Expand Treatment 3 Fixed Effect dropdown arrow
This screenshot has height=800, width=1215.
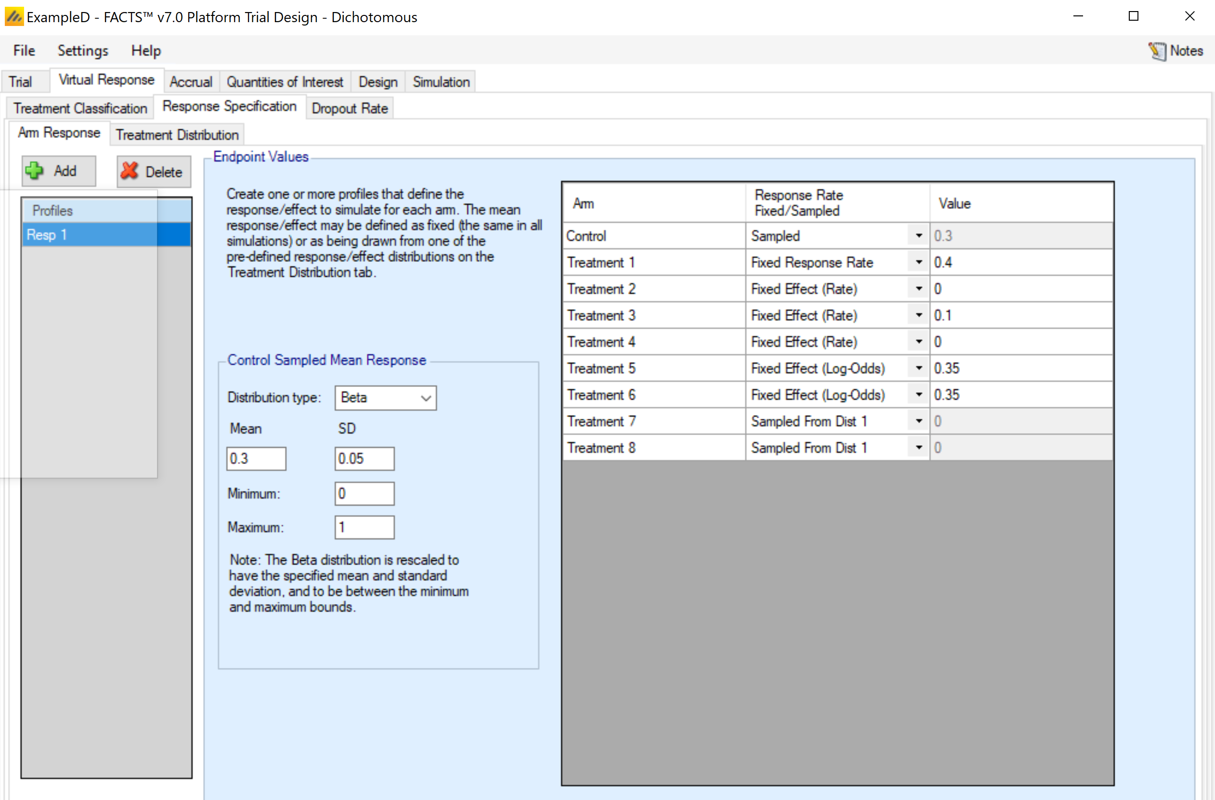(x=918, y=315)
